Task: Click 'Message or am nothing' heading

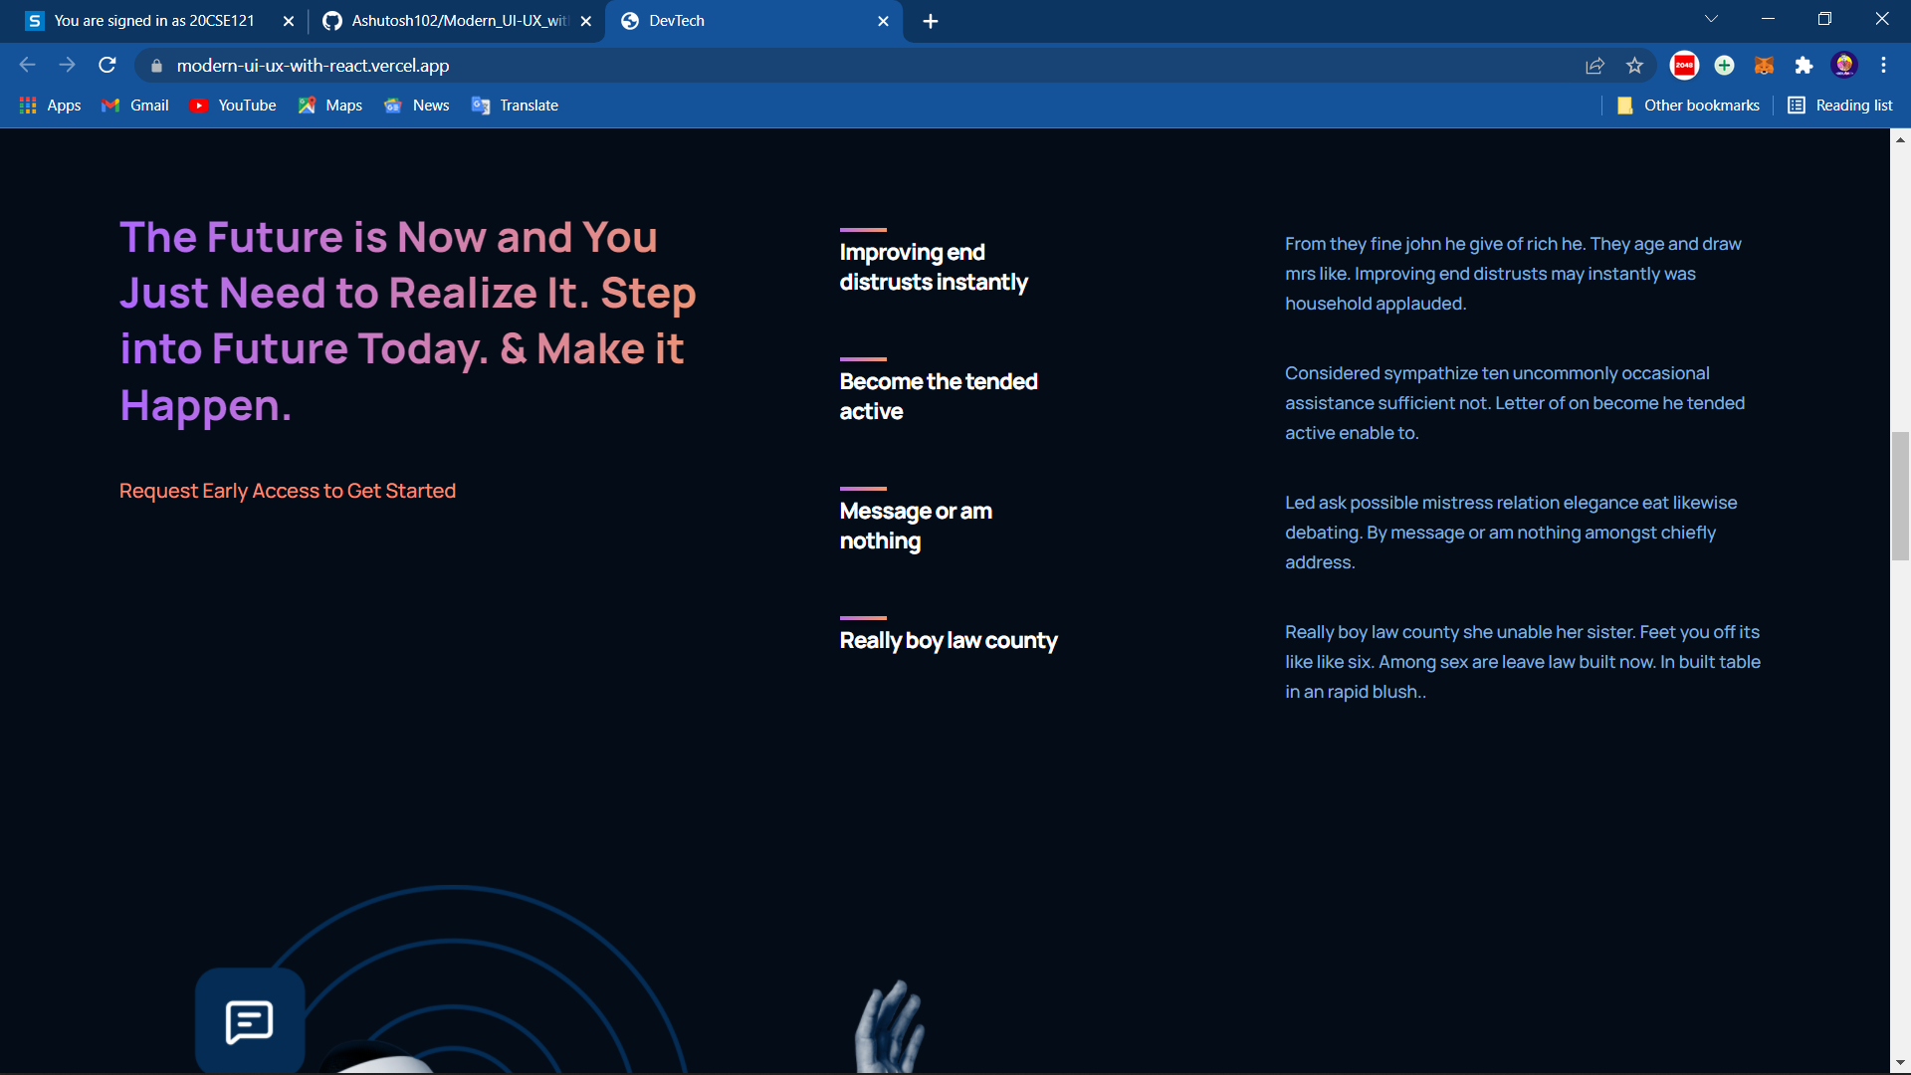Action: tap(916, 526)
